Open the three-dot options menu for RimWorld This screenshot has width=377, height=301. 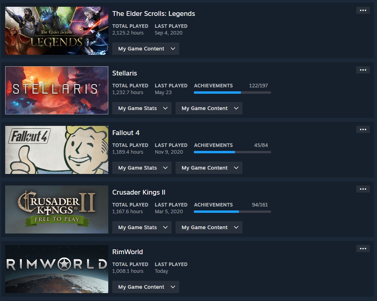(363, 249)
